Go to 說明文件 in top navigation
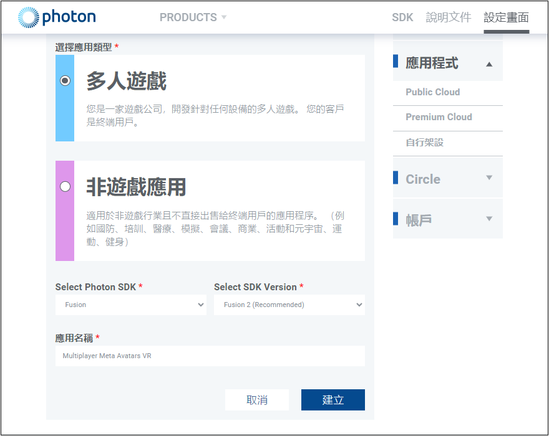Image resolution: width=549 pixels, height=436 pixels. tap(449, 17)
